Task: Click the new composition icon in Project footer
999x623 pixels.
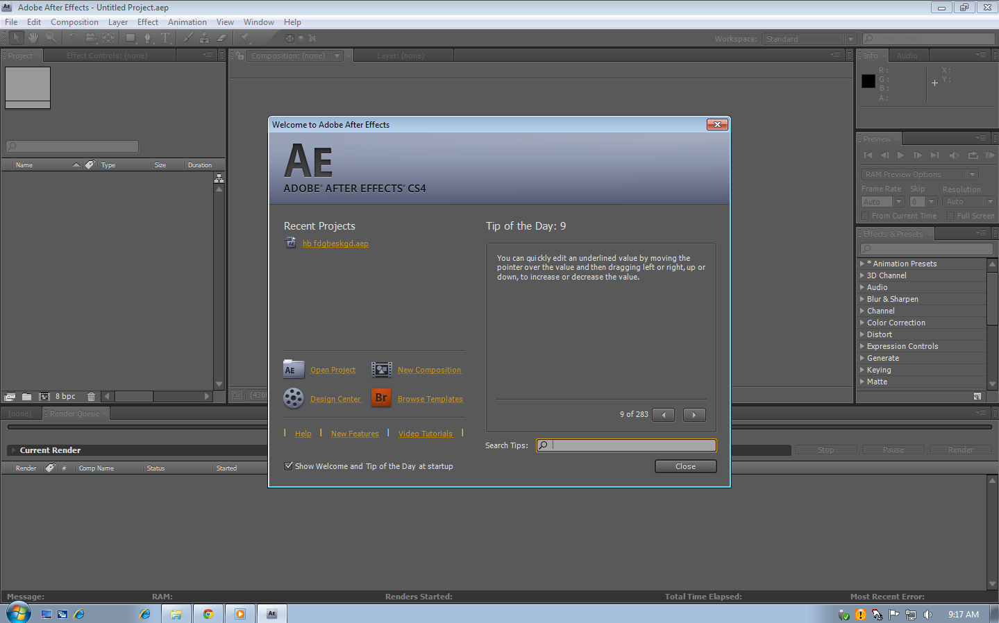Action: coord(44,397)
